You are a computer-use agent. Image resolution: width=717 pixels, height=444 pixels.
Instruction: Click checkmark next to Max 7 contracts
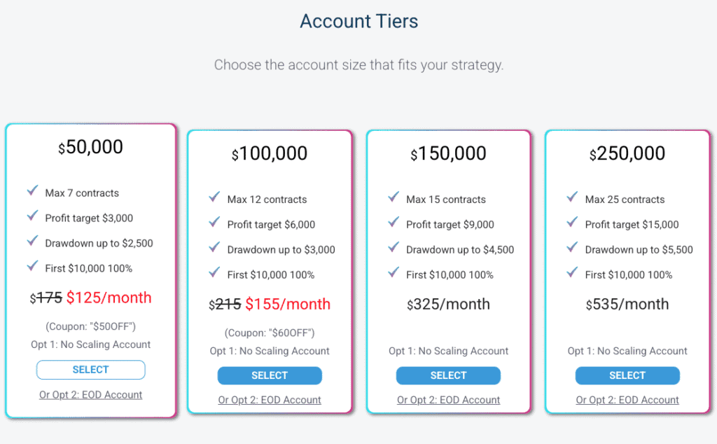32,191
